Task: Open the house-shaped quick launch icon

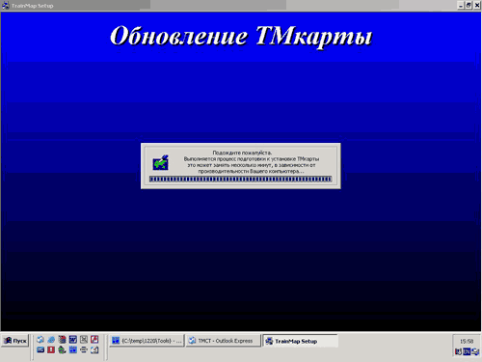Action: (x=62, y=349)
